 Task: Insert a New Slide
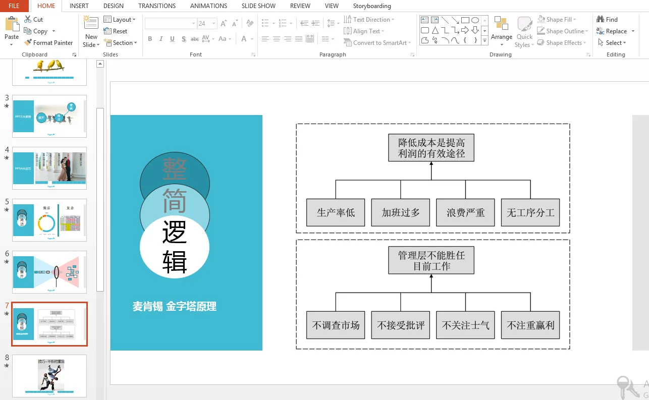(91, 28)
